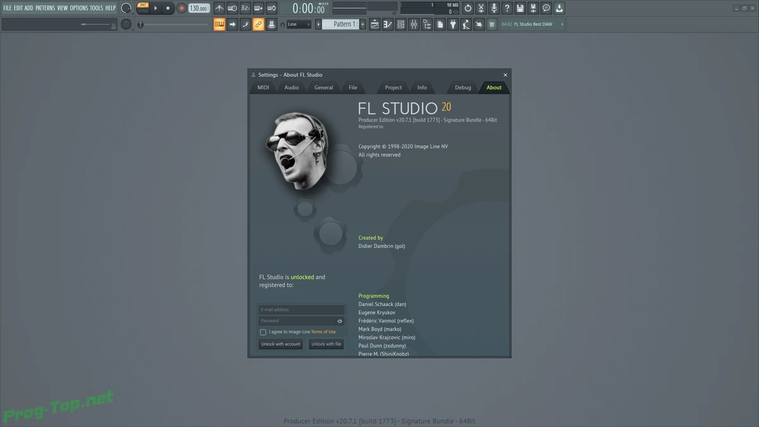Toggle auto-scrolling arrow icon

pyautogui.click(x=232, y=24)
